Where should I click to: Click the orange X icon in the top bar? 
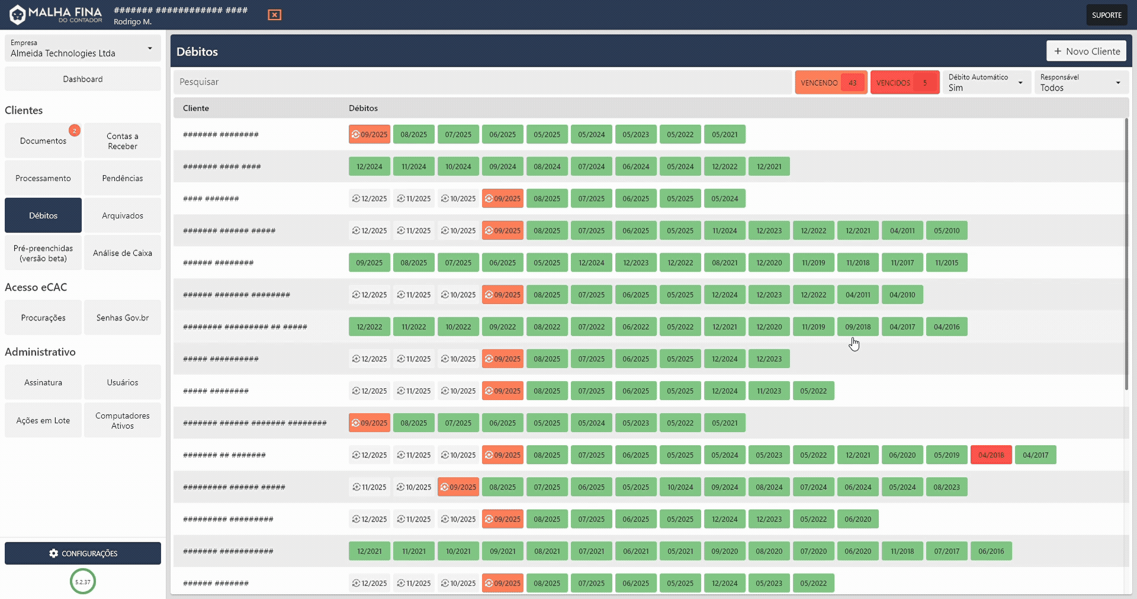pos(274,15)
